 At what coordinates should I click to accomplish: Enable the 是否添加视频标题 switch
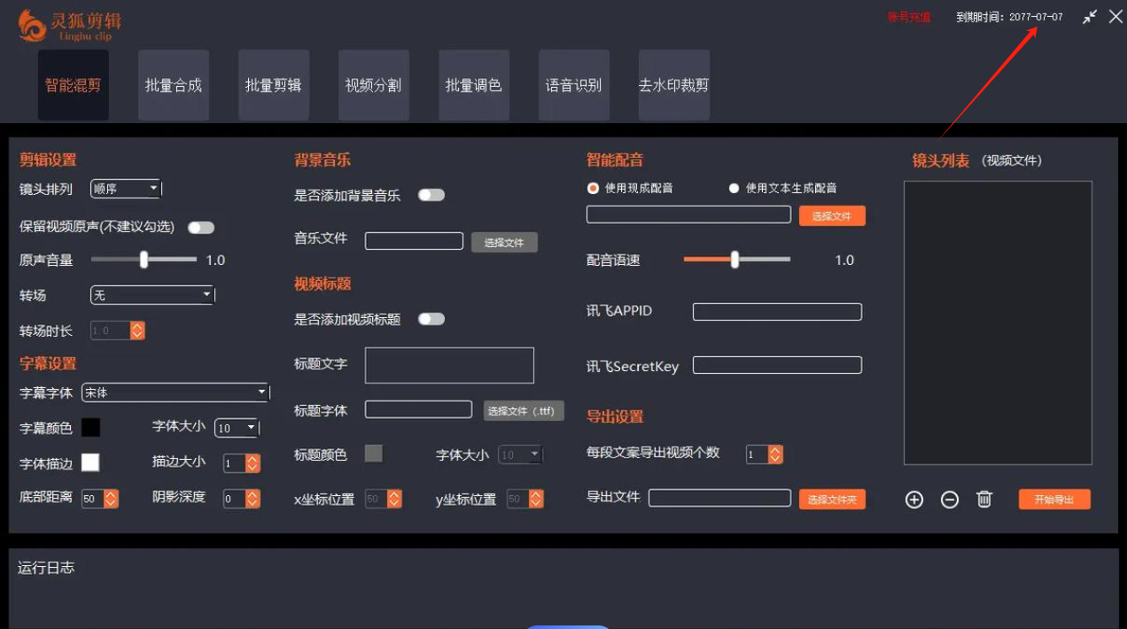(431, 318)
